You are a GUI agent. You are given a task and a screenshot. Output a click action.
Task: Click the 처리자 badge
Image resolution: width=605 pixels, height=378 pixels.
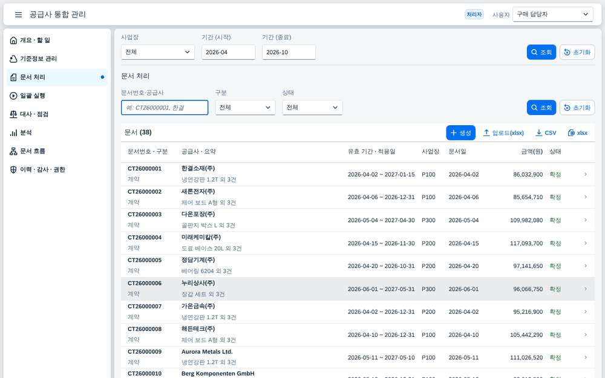pos(474,15)
